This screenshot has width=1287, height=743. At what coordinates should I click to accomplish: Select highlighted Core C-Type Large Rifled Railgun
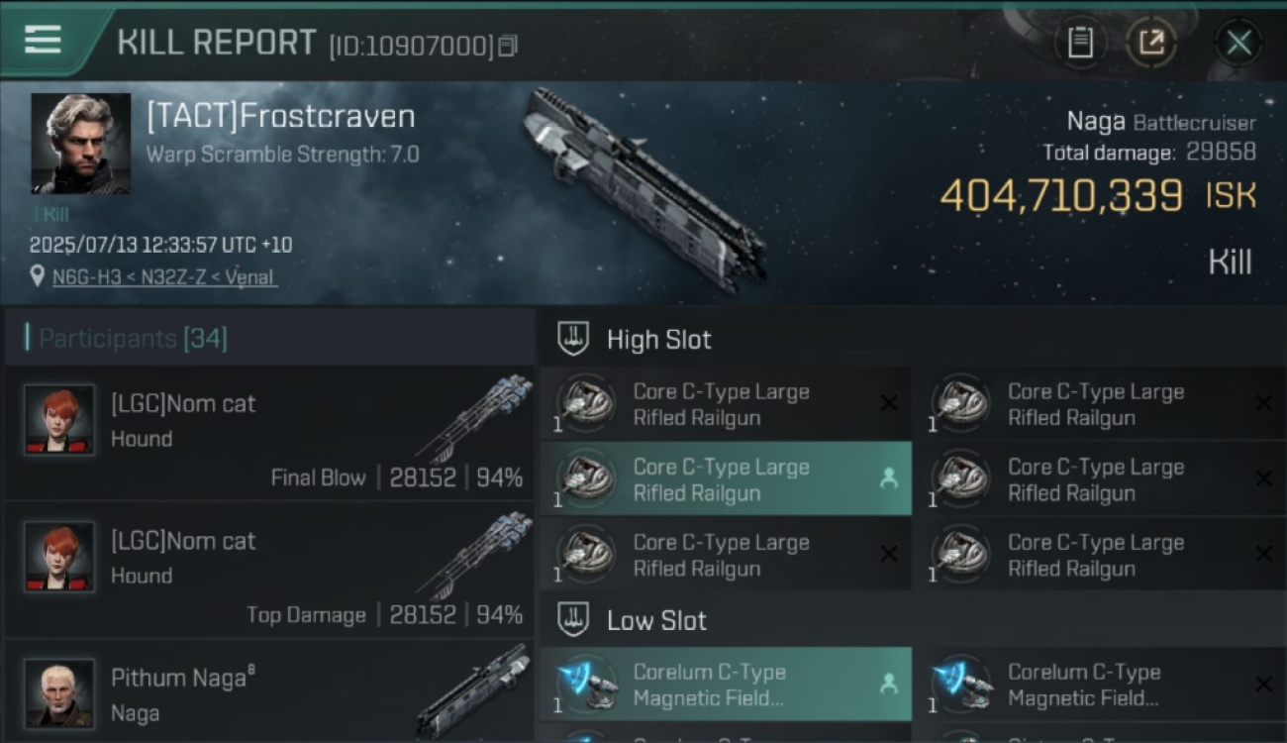(726, 479)
